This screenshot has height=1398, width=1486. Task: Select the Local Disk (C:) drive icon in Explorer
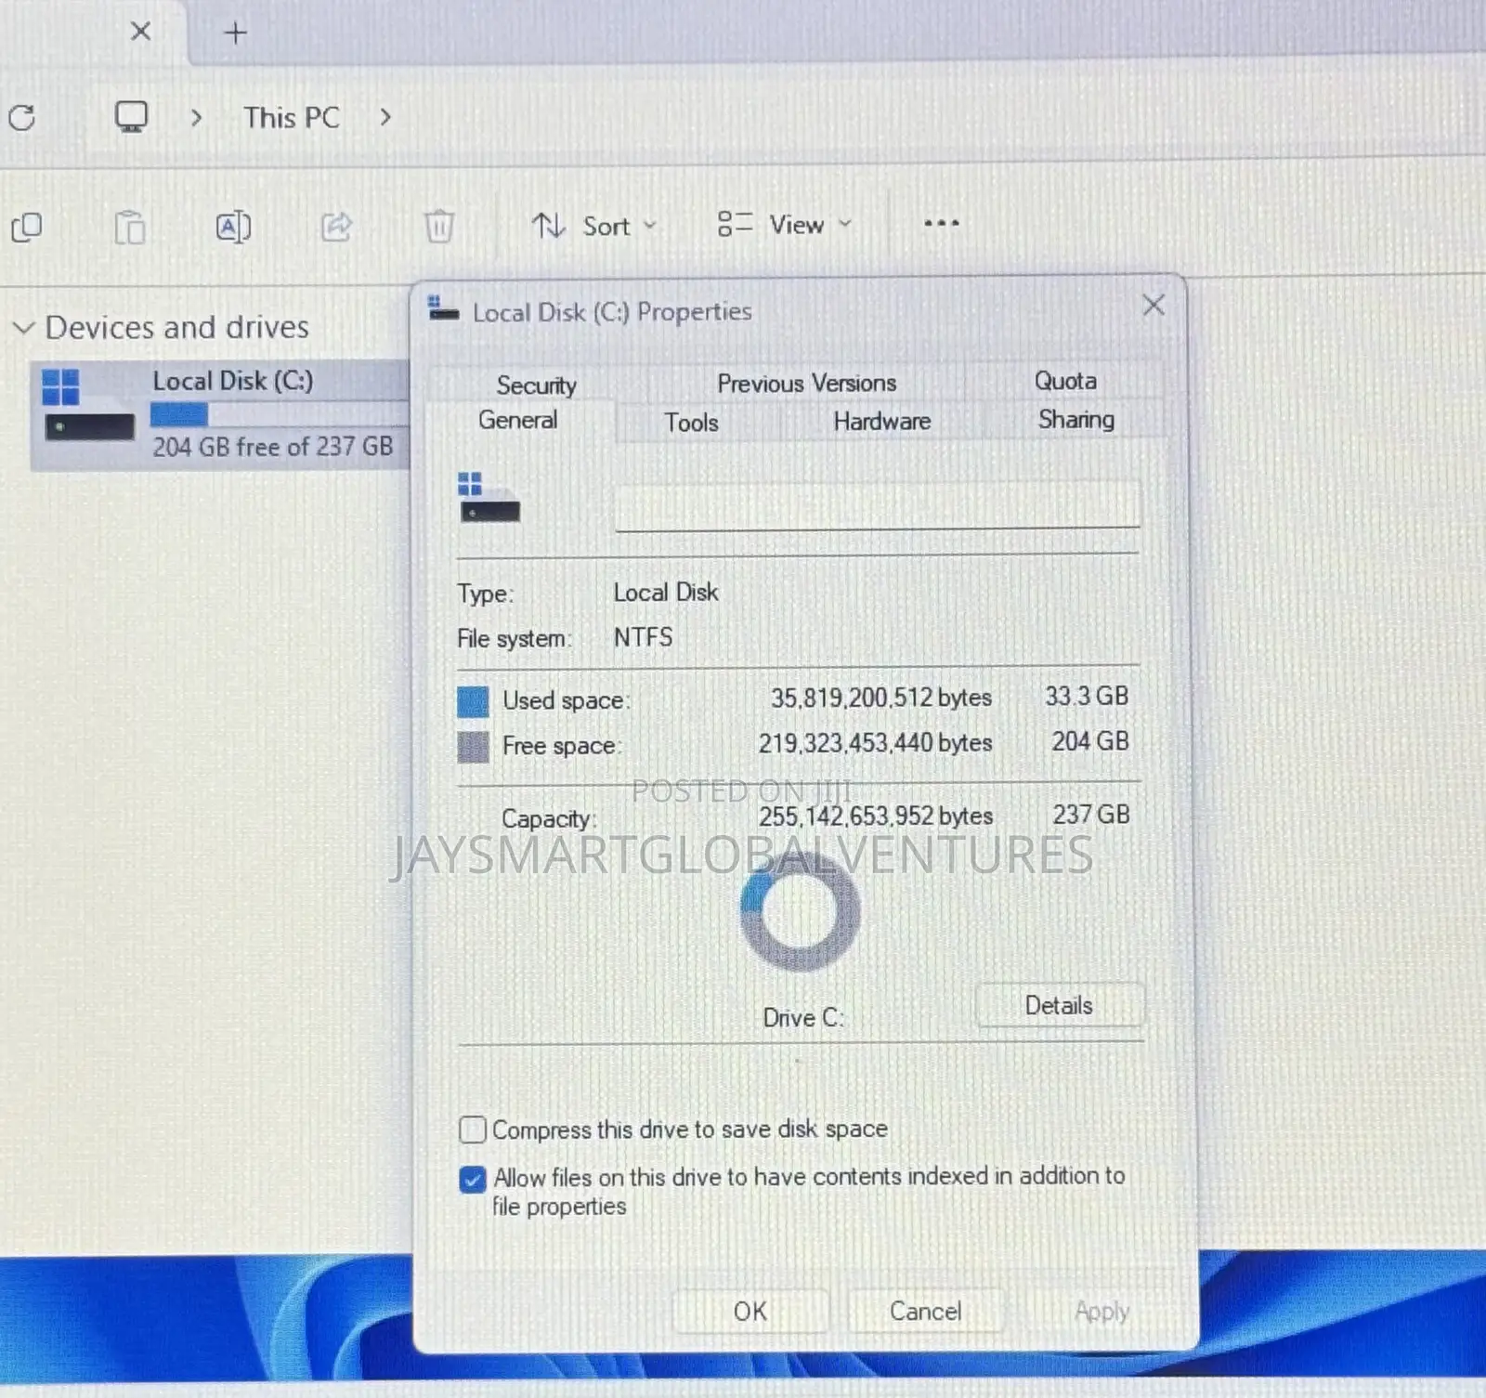[x=88, y=405]
